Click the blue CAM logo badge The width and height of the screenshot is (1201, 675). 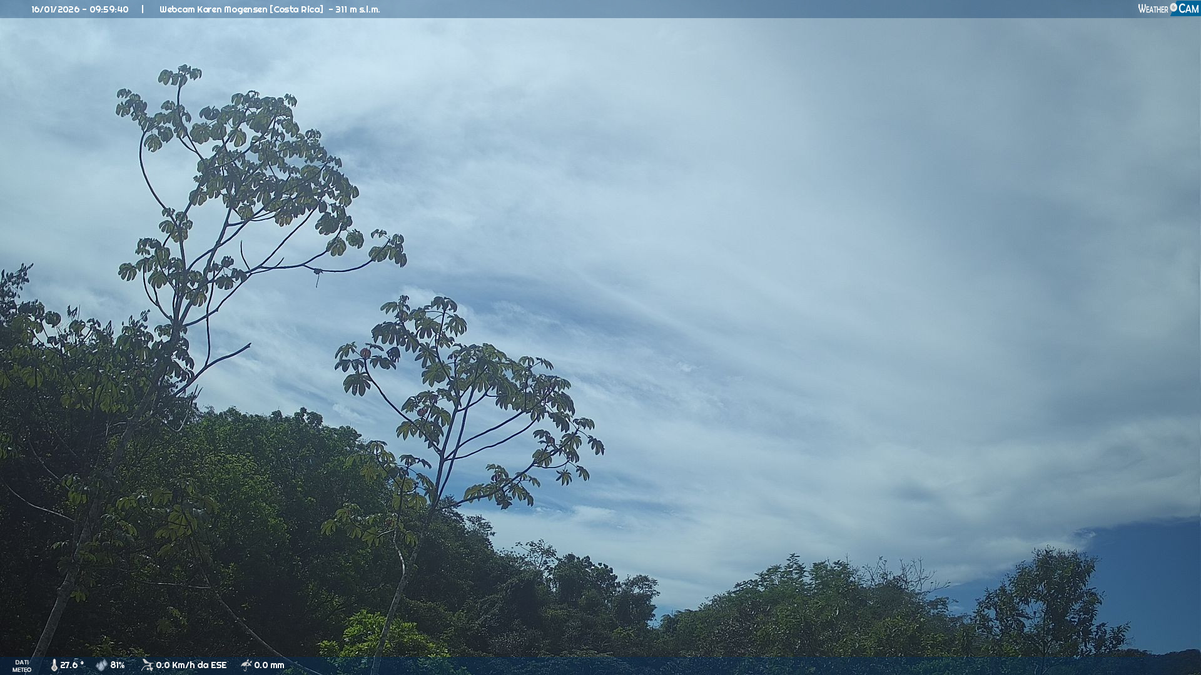(1188, 9)
